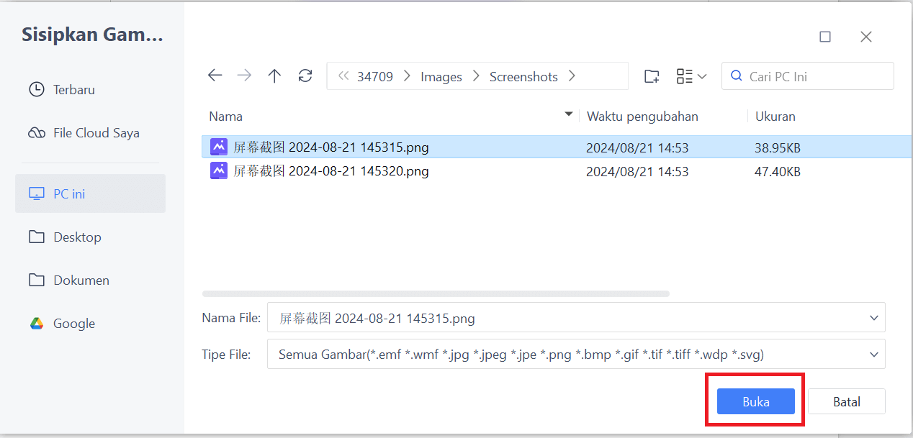This screenshot has width=913, height=438.
Task: Click the clock icon next to Terbaru
Action: pyautogui.click(x=37, y=89)
